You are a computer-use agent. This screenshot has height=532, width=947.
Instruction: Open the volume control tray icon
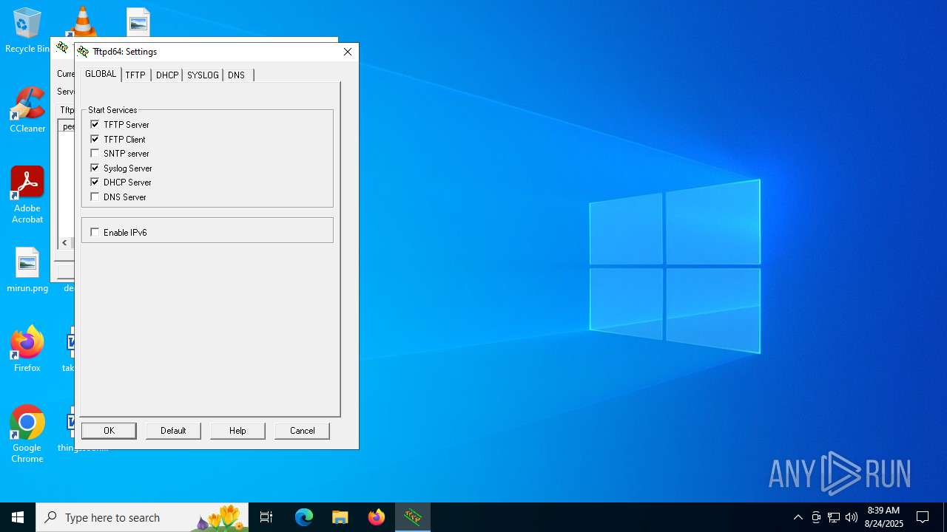point(852,517)
